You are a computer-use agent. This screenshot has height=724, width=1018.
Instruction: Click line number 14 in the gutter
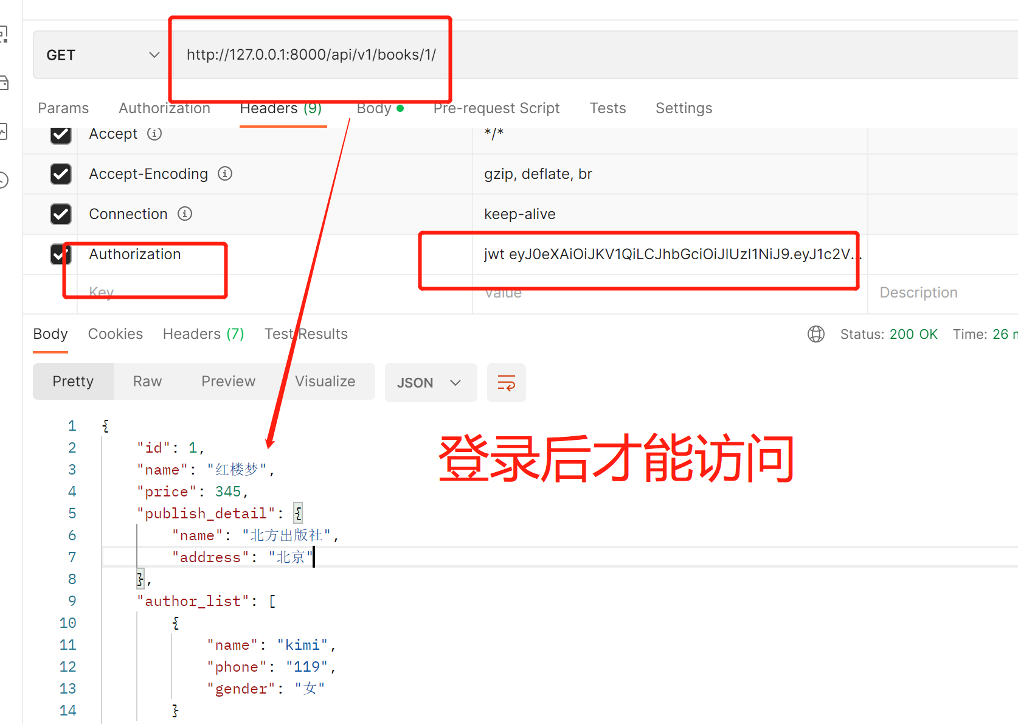click(68, 711)
